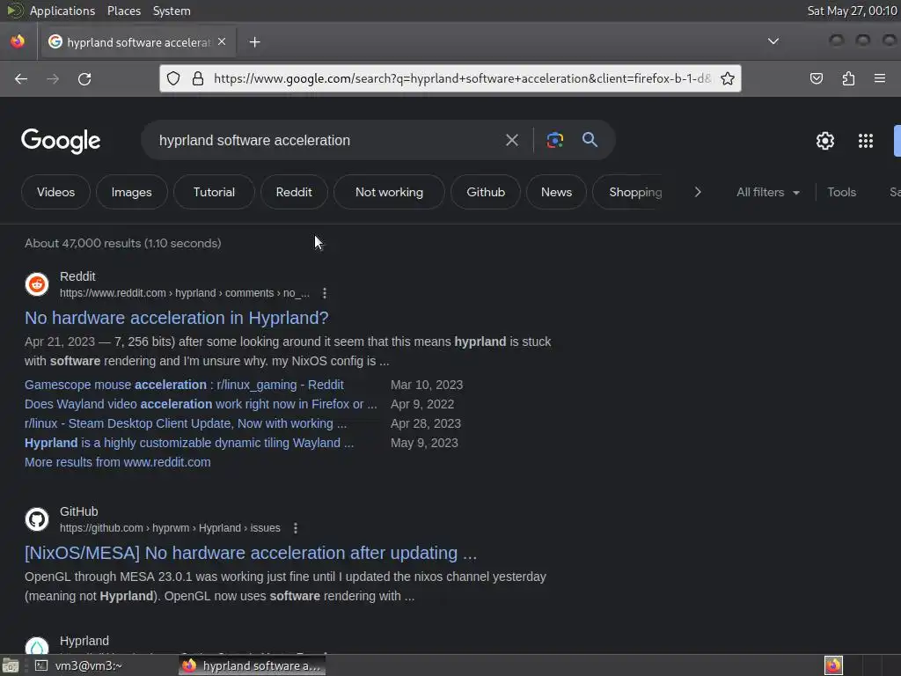View site info via the padlock icon
901x676 pixels.
[198, 78]
